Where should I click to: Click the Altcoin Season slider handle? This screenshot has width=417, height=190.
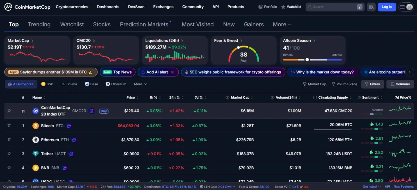(307, 60)
